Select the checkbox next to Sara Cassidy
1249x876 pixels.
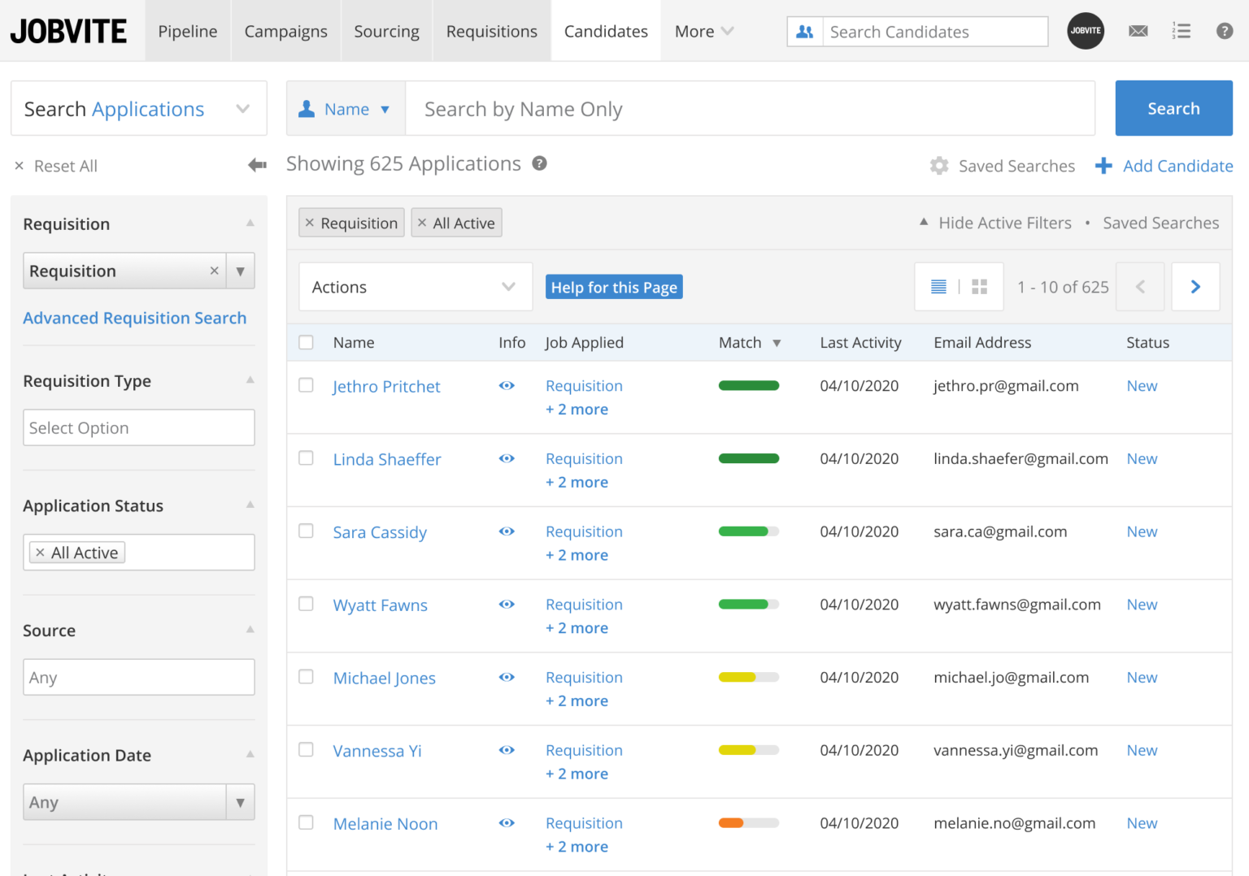306,531
